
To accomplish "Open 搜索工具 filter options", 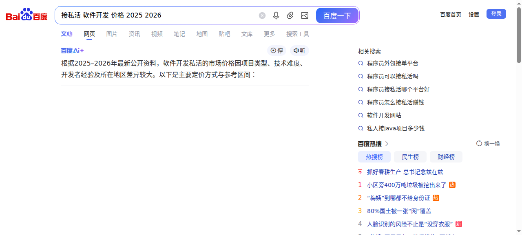I will 298,34.
